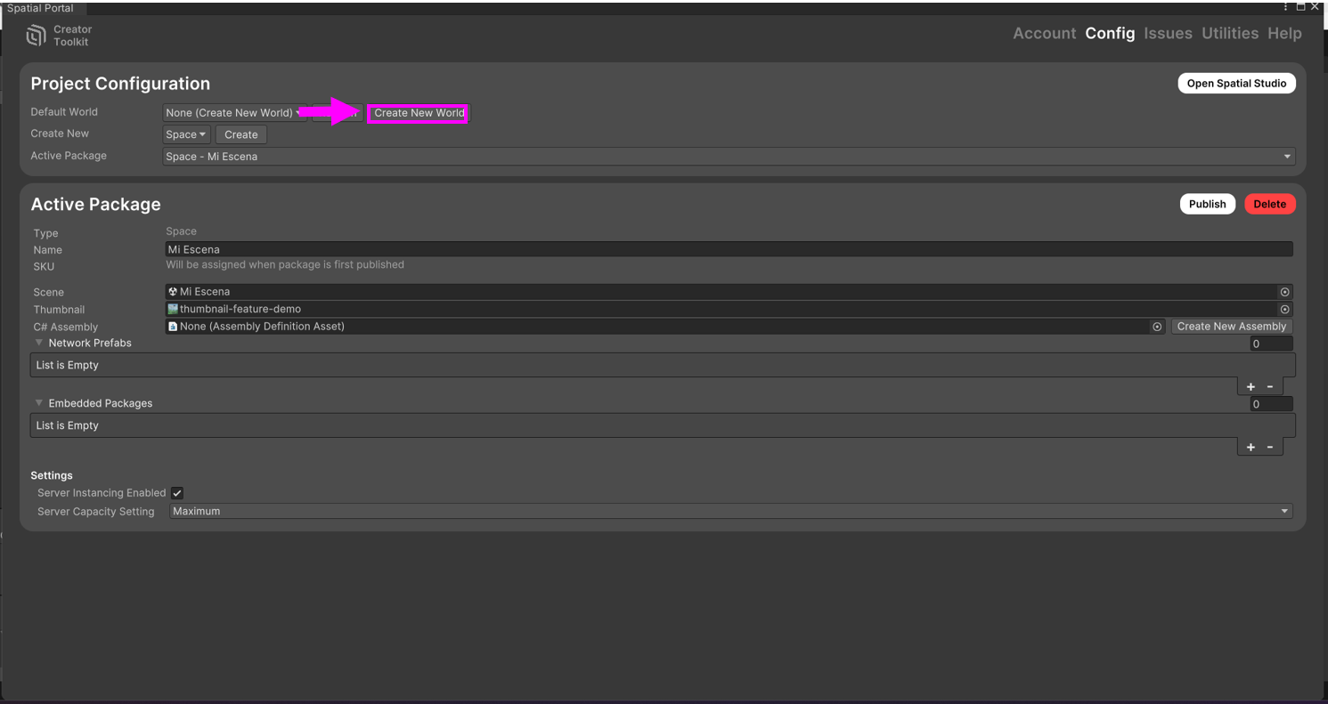
Task: Click the package Name input field
Action: (729, 249)
